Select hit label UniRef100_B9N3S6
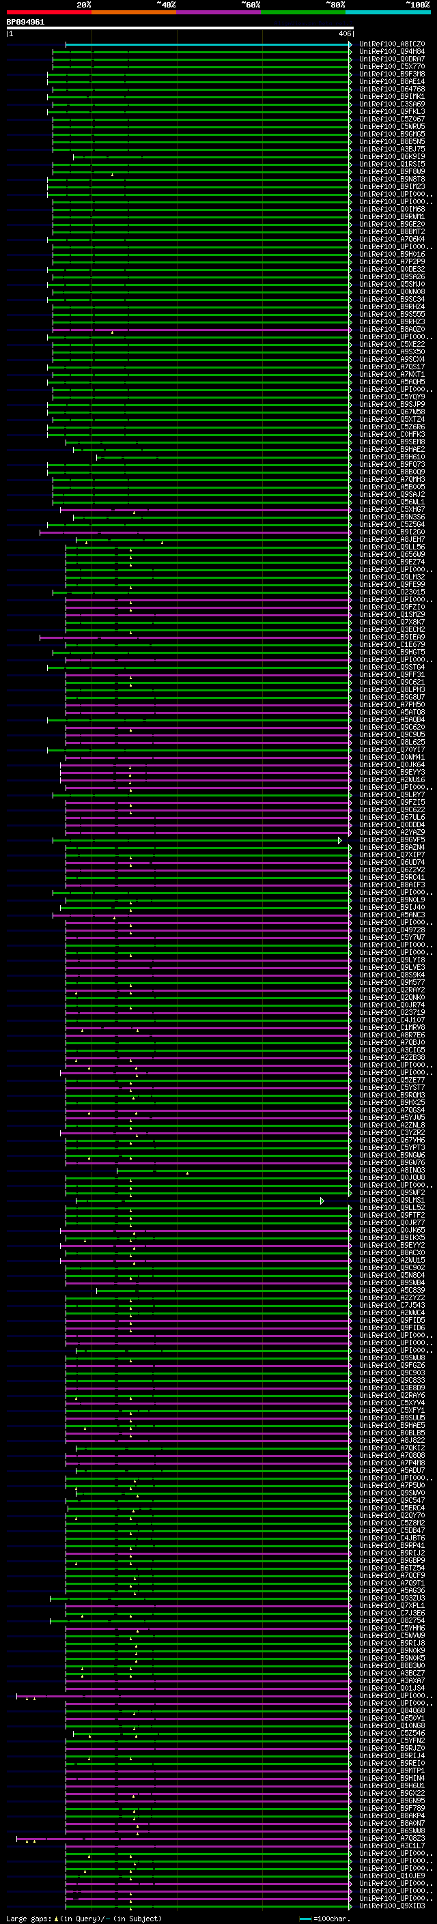The height and width of the screenshot is (1924, 437). (392, 517)
